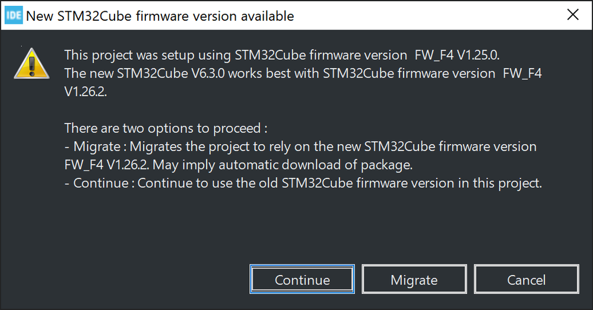
Task: Cancel the firmware update dialog
Action: point(527,279)
